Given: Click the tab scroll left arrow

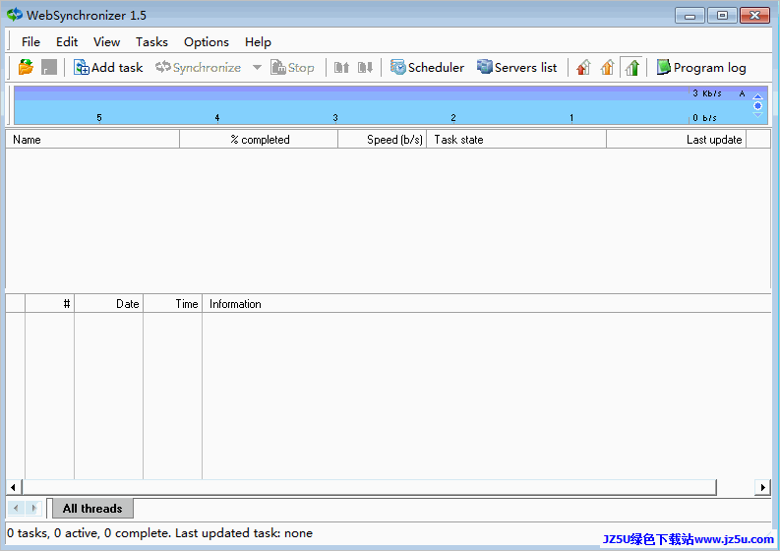Looking at the screenshot, I should pyautogui.click(x=16, y=508).
